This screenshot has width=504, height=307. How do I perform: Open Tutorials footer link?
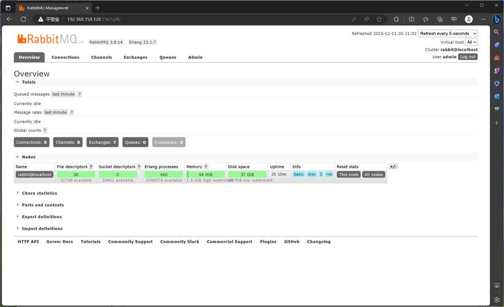pyautogui.click(x=91, y=242)
